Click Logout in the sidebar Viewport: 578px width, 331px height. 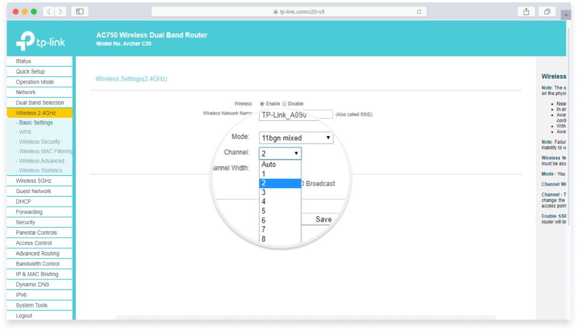(x=40, y=316)
